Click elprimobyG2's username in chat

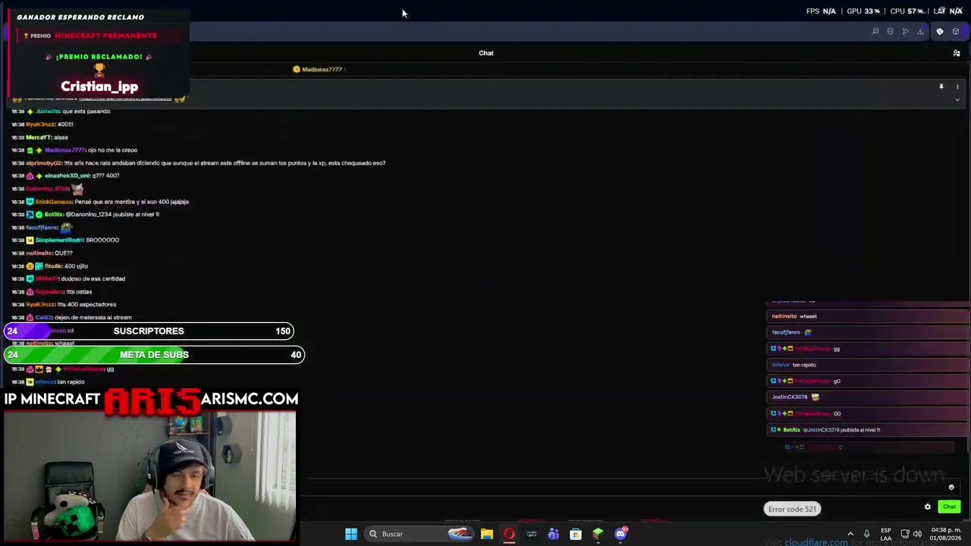pyautogui.click(x=44, y=163)
